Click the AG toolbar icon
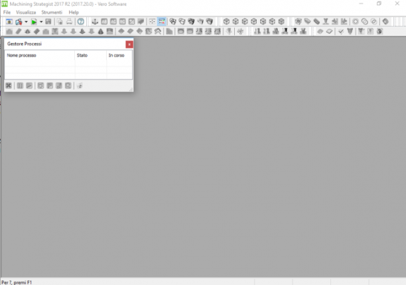 pyautogui.click(x=113, y=21)
